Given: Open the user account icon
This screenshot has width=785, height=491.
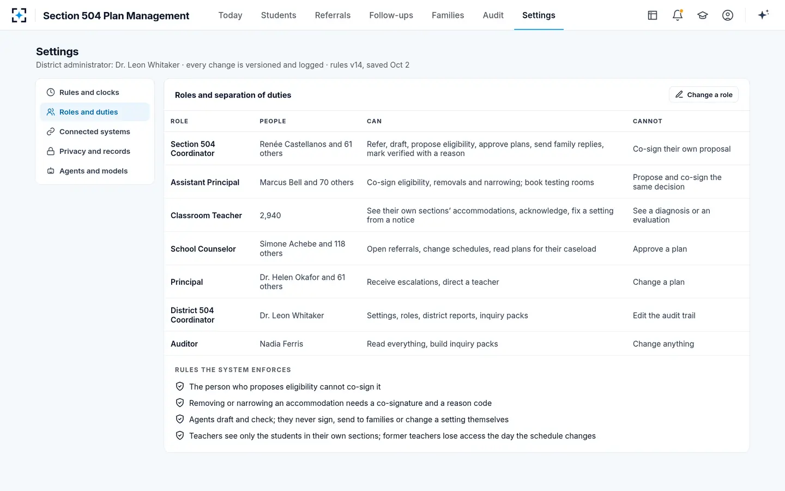Looking at the screenshot, I should coord(728,15).
